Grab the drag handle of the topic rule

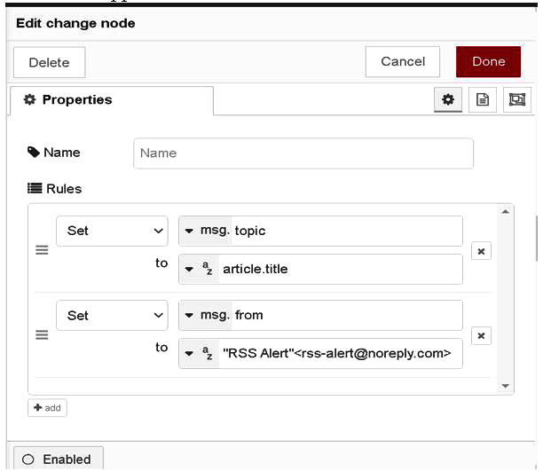pos(42,251)
